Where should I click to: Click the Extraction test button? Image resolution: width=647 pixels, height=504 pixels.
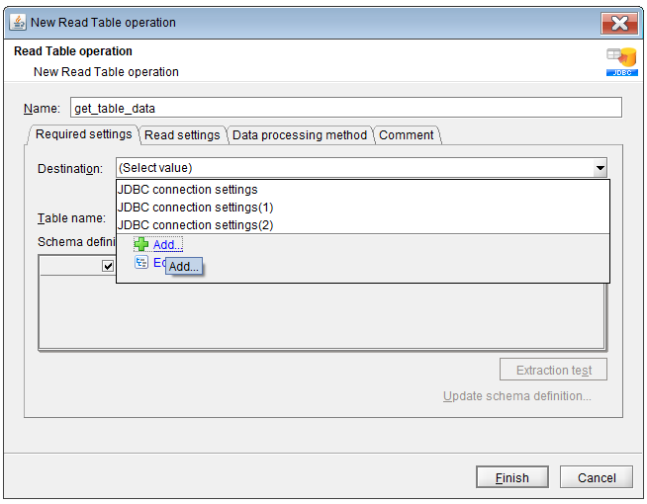[x=553, y=370]
